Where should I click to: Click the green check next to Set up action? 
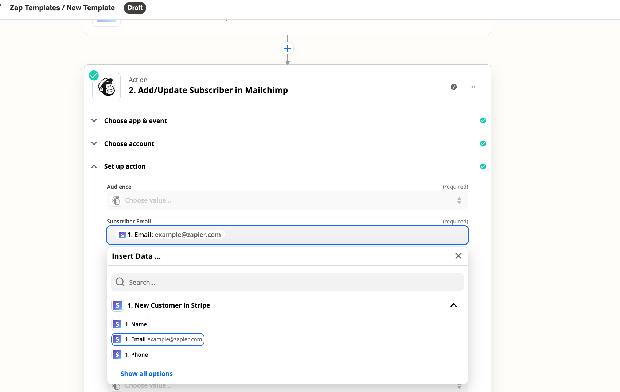[x=483, y=166]
